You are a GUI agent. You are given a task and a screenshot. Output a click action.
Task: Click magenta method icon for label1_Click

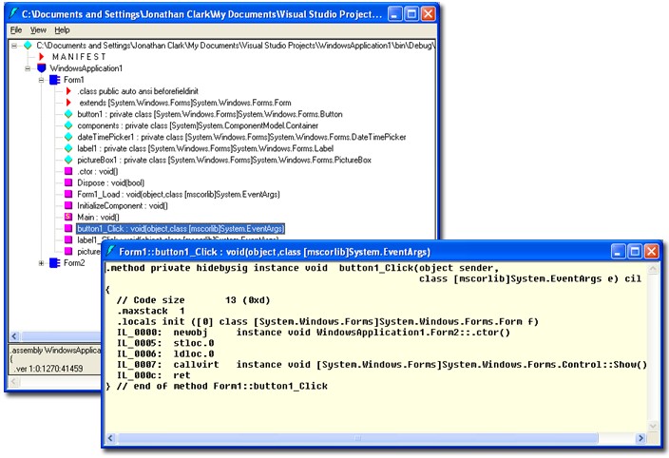68,240
